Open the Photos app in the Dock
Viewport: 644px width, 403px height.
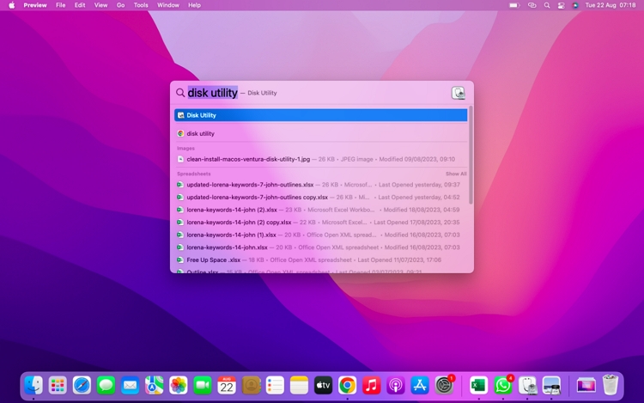pyautogui.click(x=179, y=385)
